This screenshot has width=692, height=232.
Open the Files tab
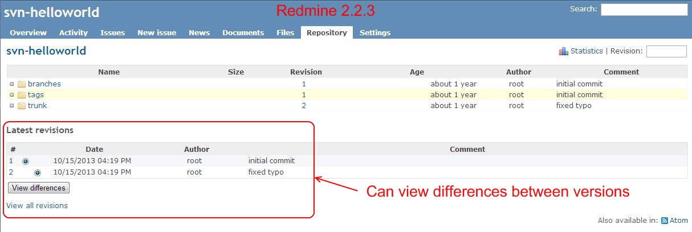click(x=285, y=32)
